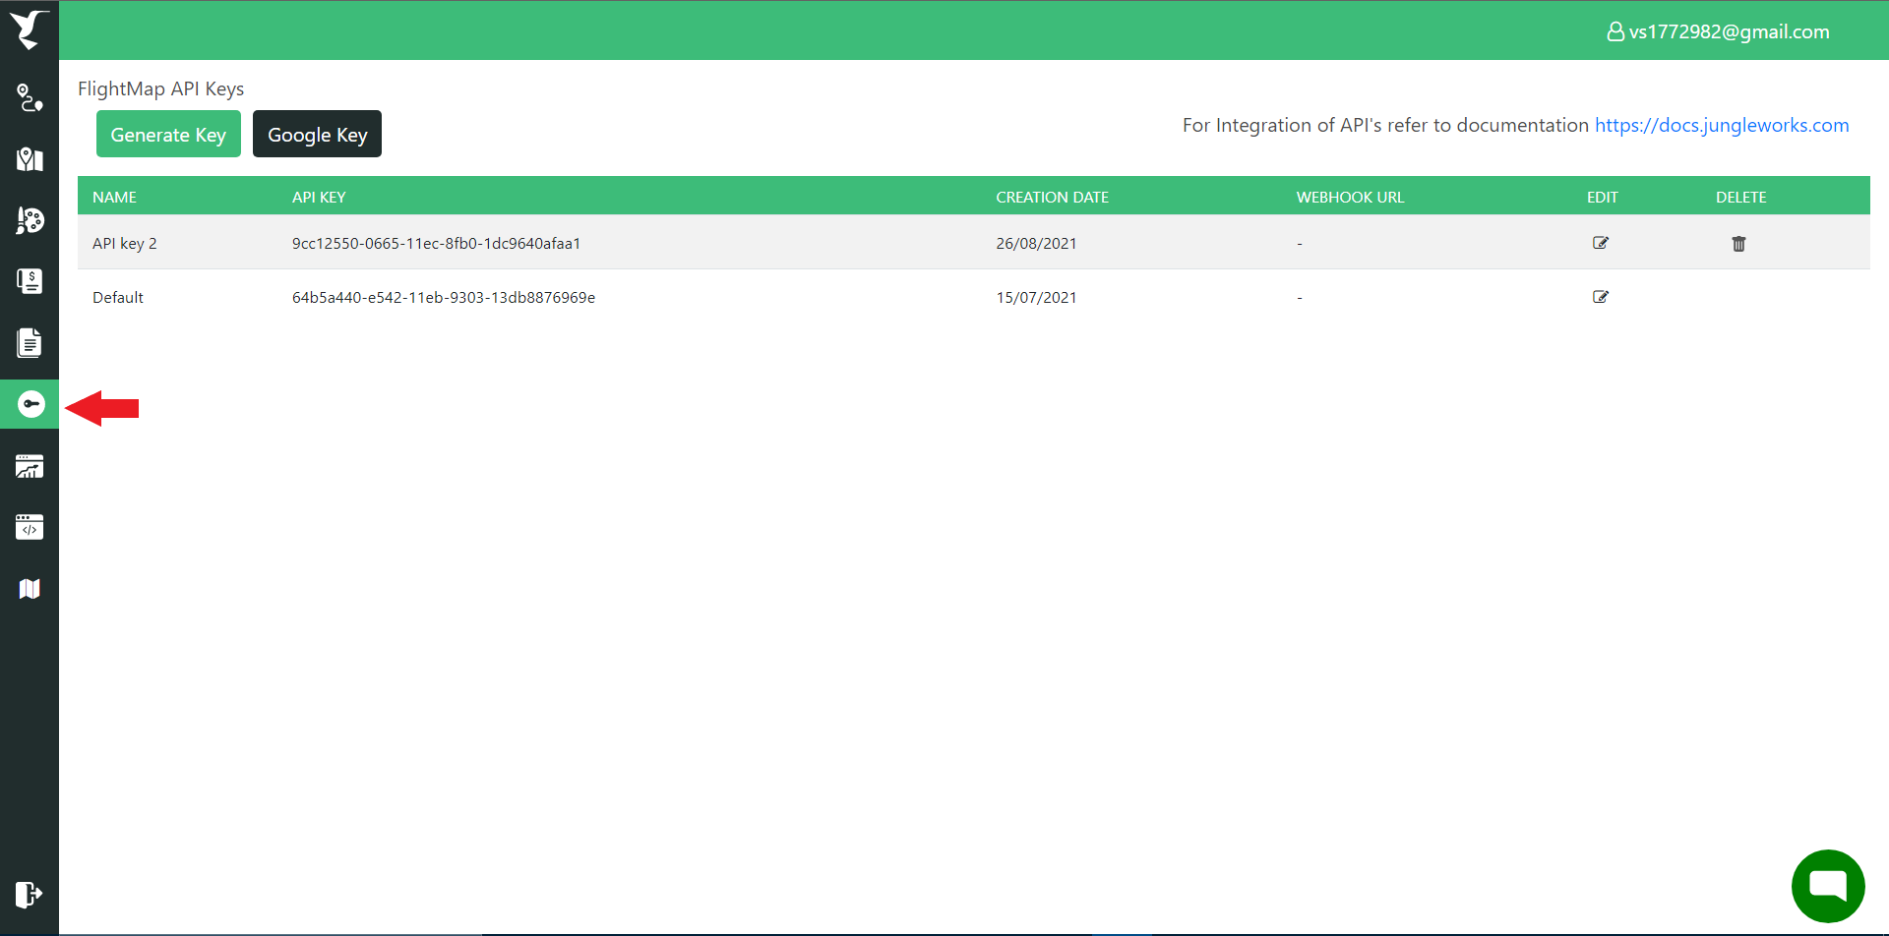Open the code window sidebar icon
The height and width of the screenshot is (936, 1889).
[x=30, y=527]
